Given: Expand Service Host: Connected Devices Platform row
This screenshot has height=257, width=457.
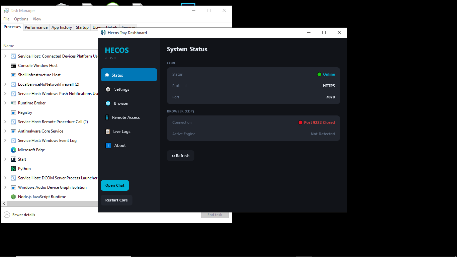Looking at the screenshot, I should [5, 56].
